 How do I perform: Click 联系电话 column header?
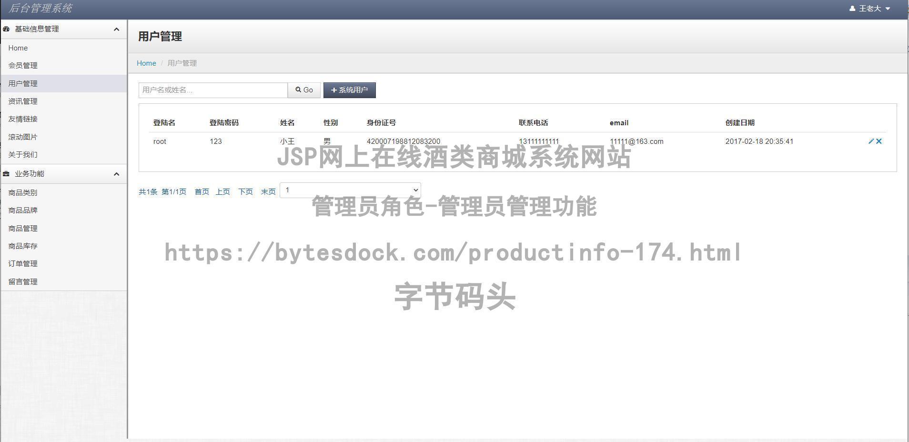[x=534, y=123]
